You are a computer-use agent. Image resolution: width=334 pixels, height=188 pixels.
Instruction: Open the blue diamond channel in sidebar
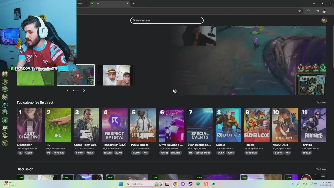click(x=5, y=104)
